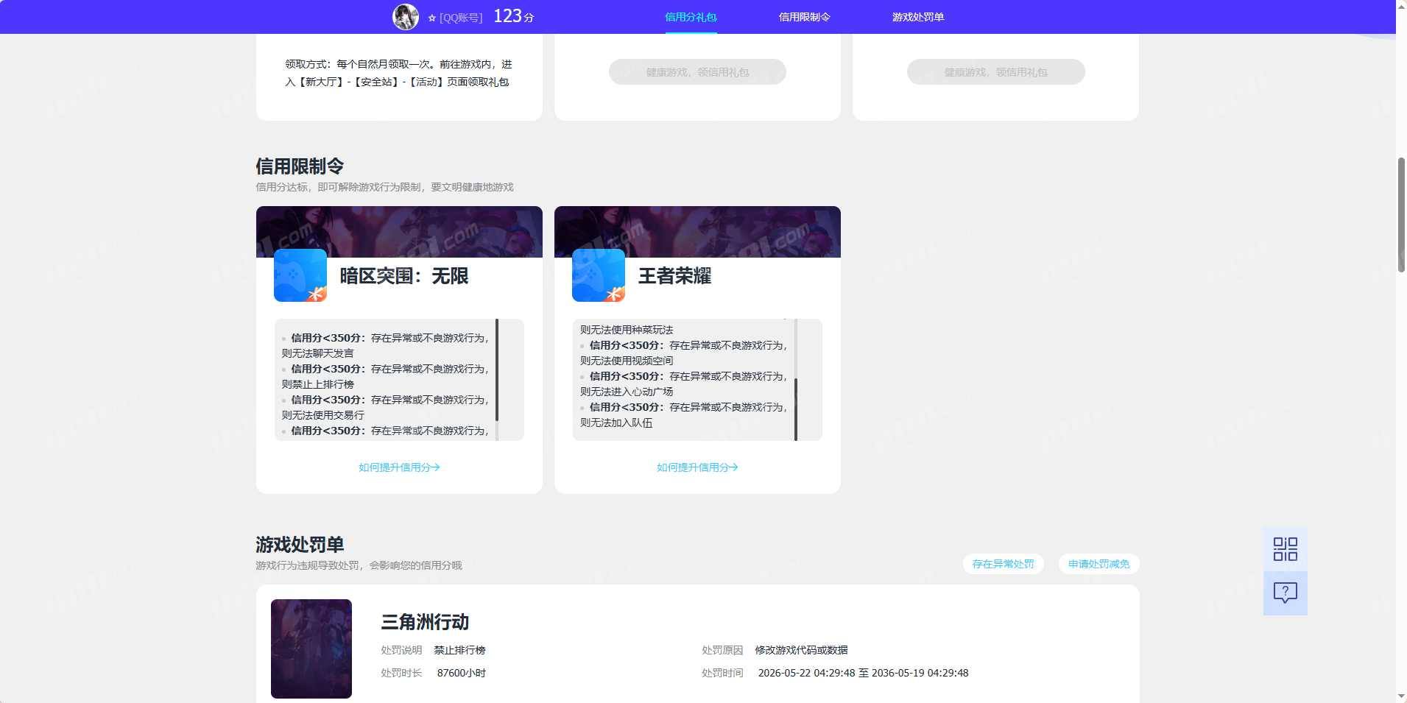
Task: Click the 信用分达标 subtitle text
Action: pyautogui.click(x=384, y=187)
